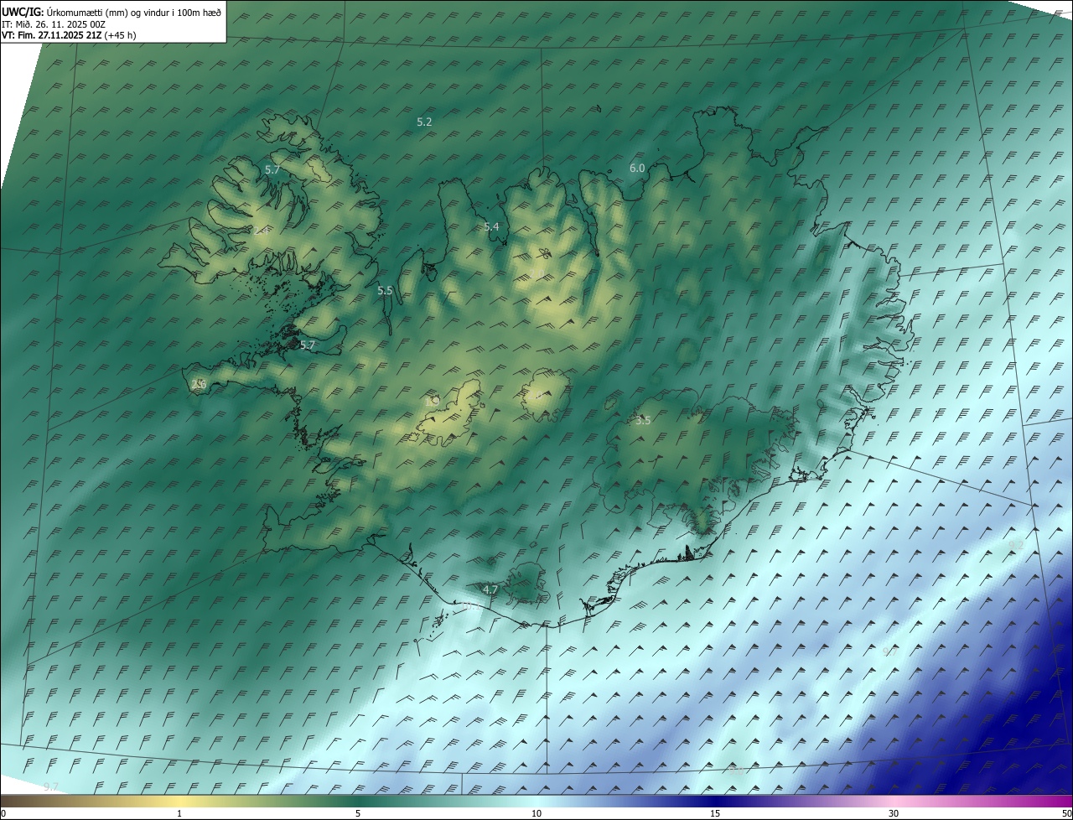Image resolution: width=1073 pixels, height=820 pixels.
Task: Click the 3.5 value label on Vatnajökull glacier
Action: pos(643,420)
